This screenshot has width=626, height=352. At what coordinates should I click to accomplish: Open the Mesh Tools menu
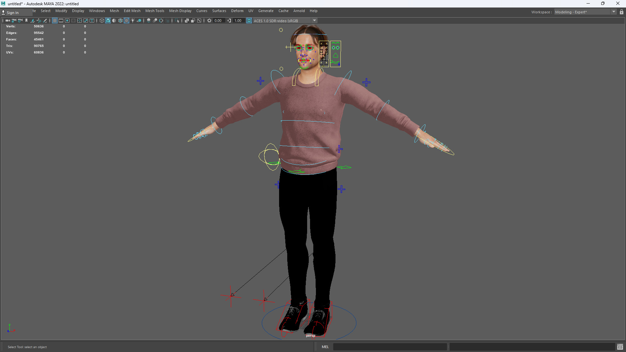[155, 11]
